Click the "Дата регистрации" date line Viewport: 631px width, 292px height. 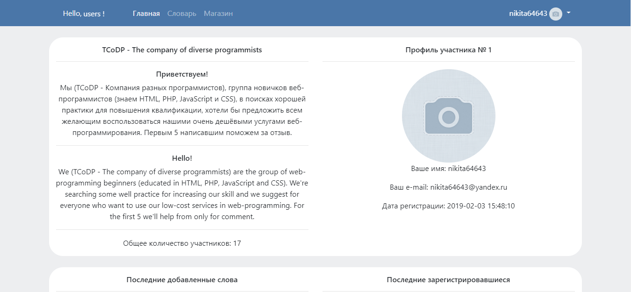point(448,206)
